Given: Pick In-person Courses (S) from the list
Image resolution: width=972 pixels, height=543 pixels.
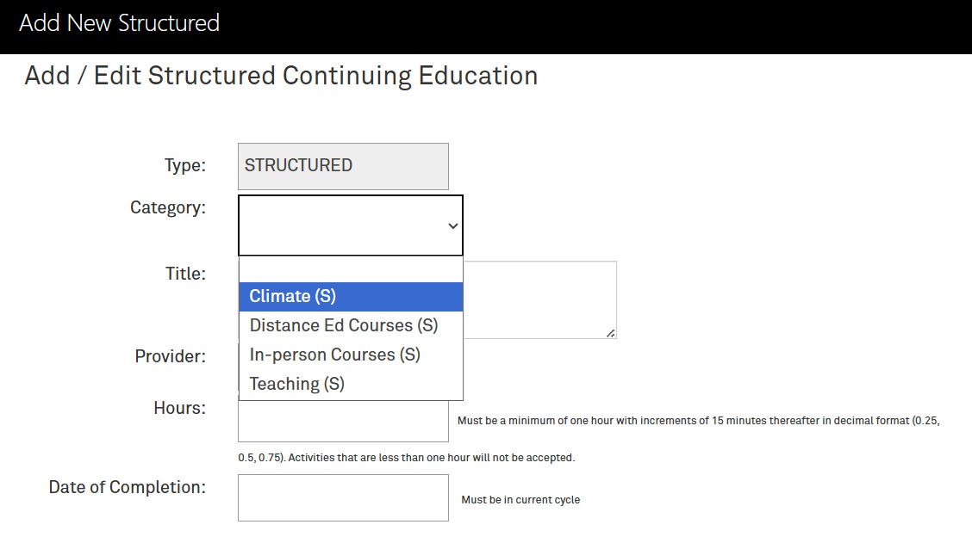Looking at the screenshot, I should pyautogui.click(x=351, y=355).
